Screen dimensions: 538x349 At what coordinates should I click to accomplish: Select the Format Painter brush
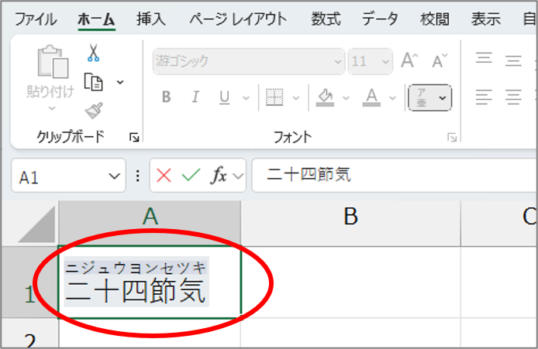click(94, 111)
